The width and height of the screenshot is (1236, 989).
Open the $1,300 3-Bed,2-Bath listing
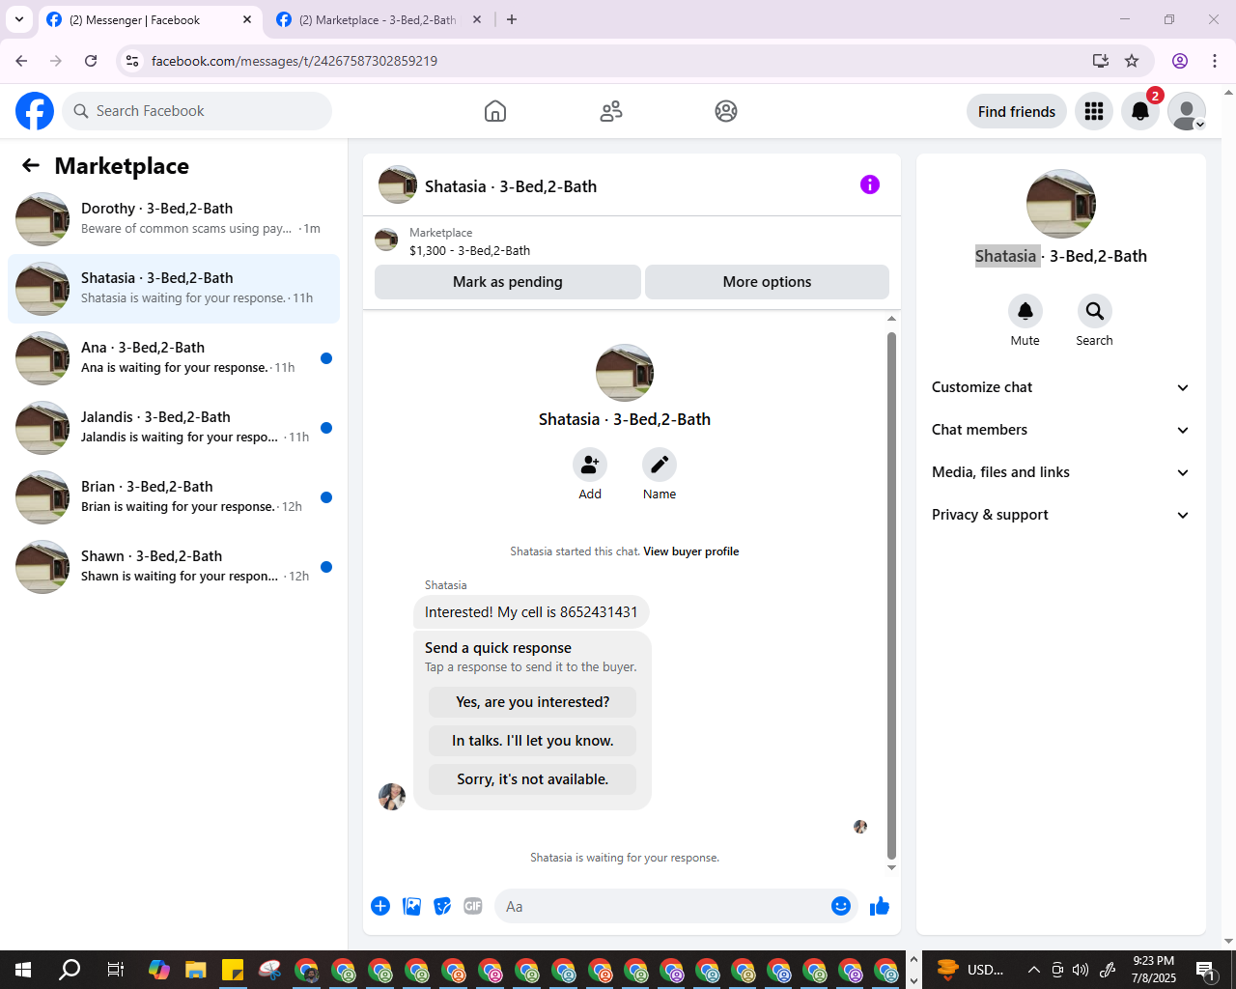click(469, 250)
